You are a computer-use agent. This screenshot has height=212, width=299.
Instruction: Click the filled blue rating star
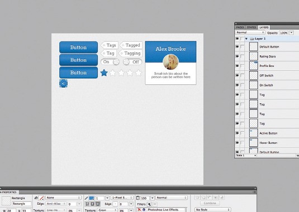point(104,73)
